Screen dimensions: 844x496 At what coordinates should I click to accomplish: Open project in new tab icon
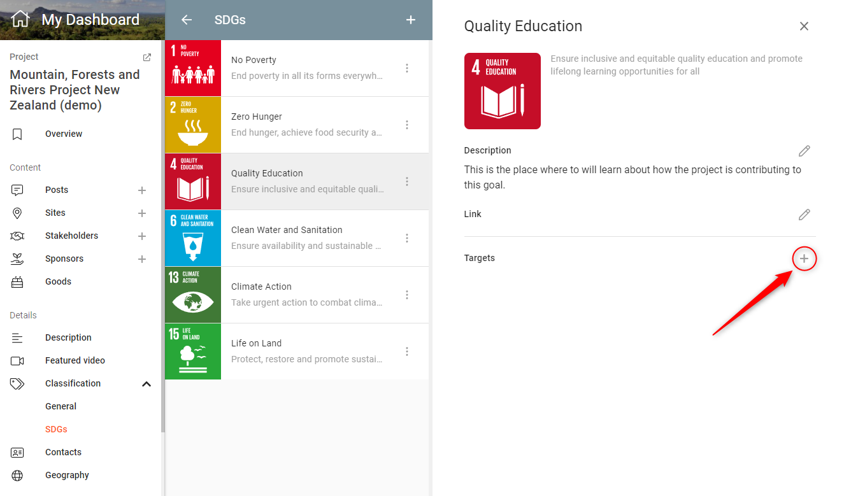(147, 57)
